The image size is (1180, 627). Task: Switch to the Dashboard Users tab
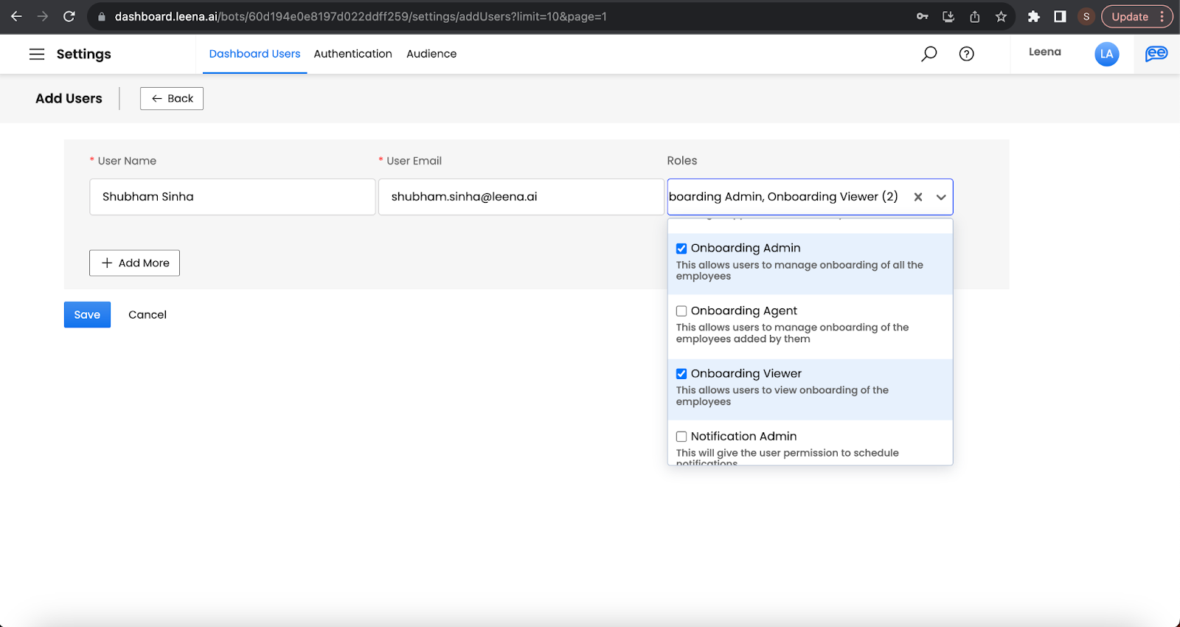(254, 54)
